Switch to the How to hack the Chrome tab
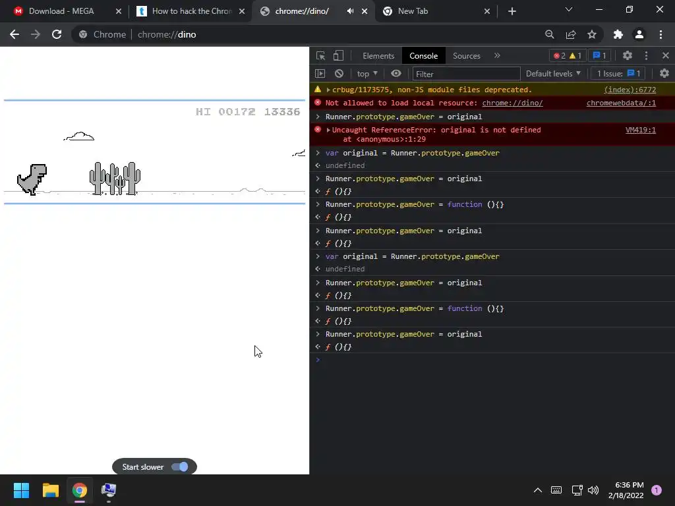The height and width of the screenshot is (506, 675). tap(192, 11)
